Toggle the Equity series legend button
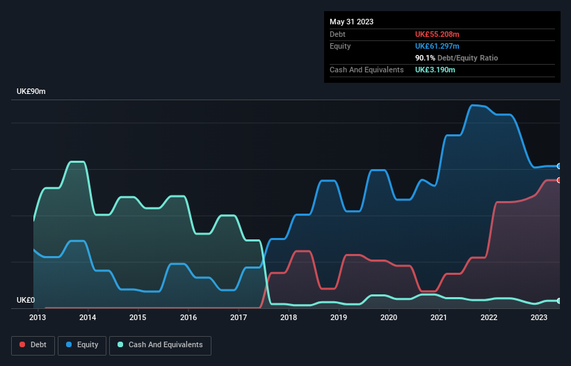The height and width of the screenshot is (366, 571). pos(82,345)
